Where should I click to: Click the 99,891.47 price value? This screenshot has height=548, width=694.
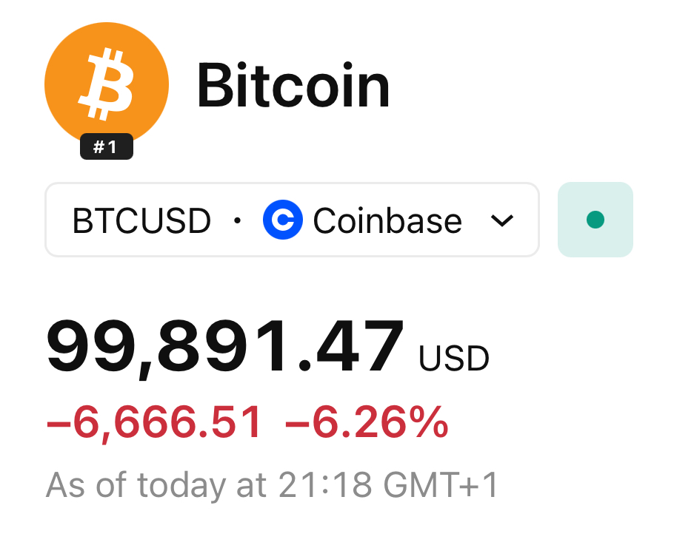tap(225, 346)
